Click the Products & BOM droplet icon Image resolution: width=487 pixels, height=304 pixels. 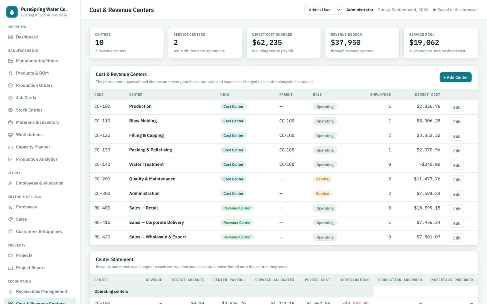[11, 73]
